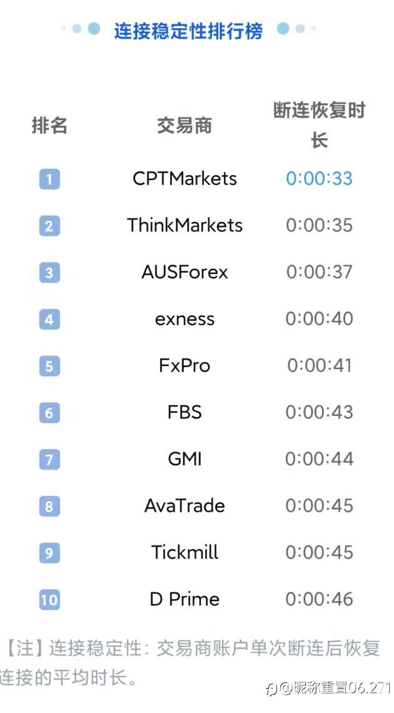Tap the FxPro broker entry
394x713 pixels.
[x=184, y=365]
